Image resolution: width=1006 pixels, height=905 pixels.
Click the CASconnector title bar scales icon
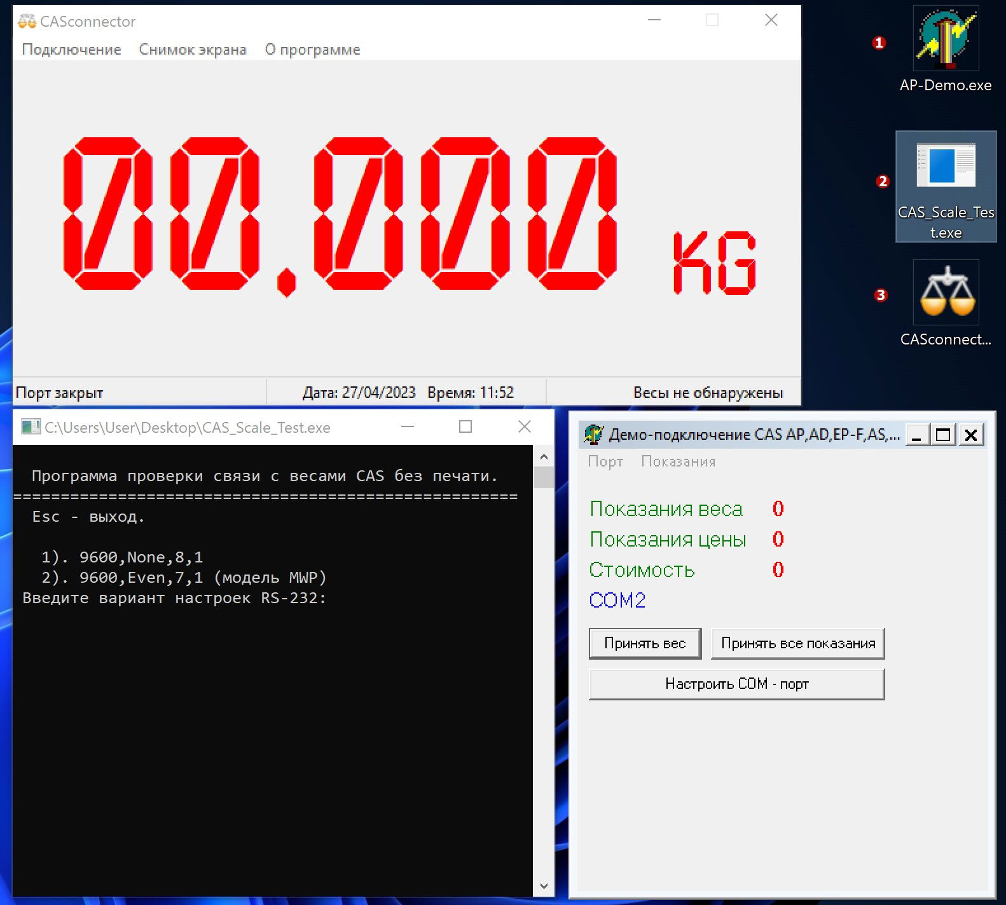pos(27,22)
